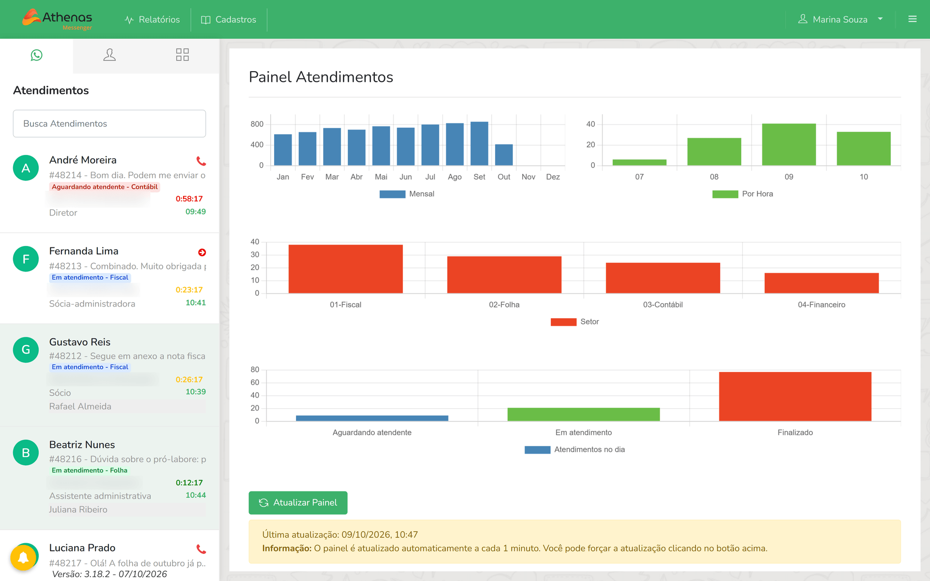Open the hamburger menu icon
The width and height of the screenshot is (930, 581).
(x=913, y=19)
